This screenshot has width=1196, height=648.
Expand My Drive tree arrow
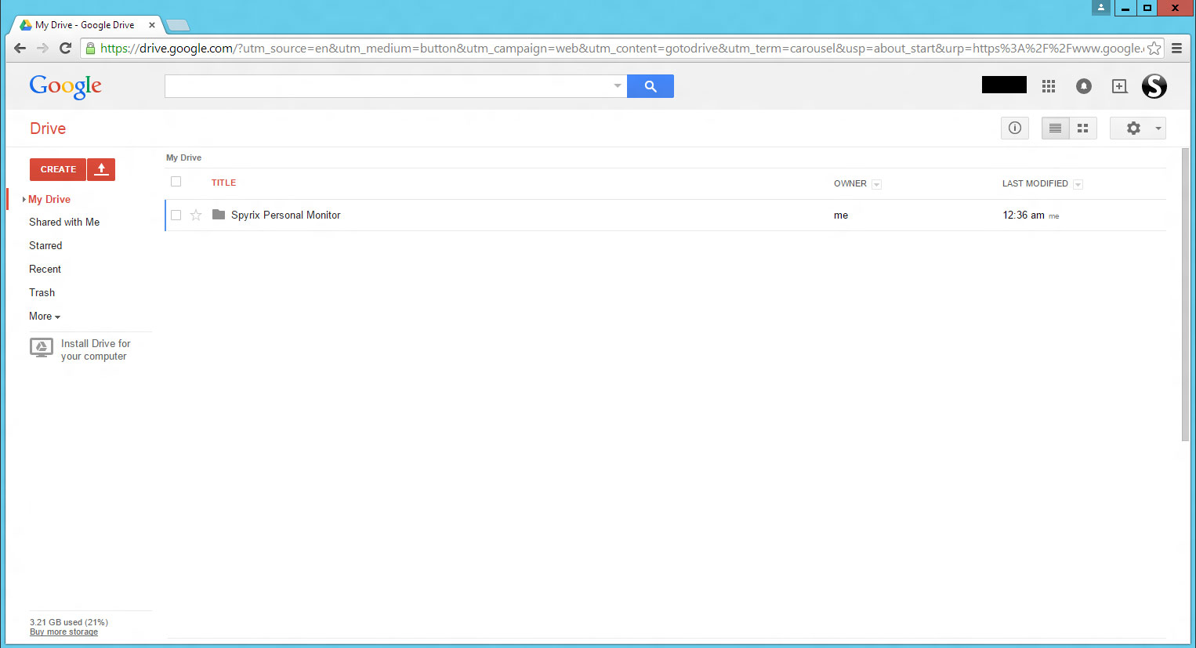coord(24,199)
